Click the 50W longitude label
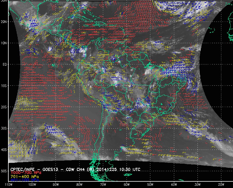This screenshot has width=233, height=188. pos(150,185)
